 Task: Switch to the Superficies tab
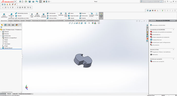(x=16, y=21)
